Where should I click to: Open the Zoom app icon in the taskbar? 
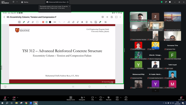coord(31,103)
